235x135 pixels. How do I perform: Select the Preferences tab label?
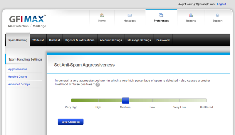click(161, 21)
